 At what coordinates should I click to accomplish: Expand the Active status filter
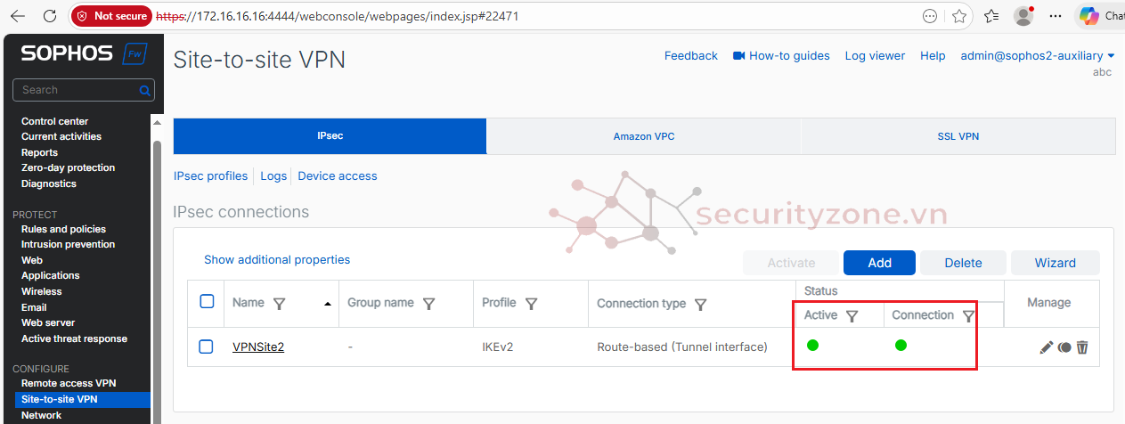[x=852, y=315]
